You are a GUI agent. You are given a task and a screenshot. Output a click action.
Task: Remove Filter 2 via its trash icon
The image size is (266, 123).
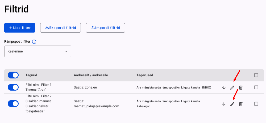tap(240, 104)
